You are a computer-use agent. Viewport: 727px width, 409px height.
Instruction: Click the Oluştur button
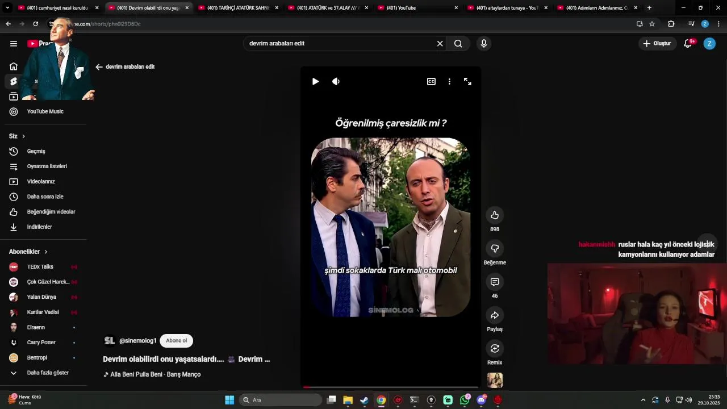coord(657,43)
